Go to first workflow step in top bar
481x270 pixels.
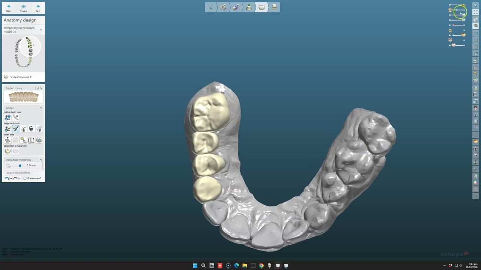pos(211,7)
